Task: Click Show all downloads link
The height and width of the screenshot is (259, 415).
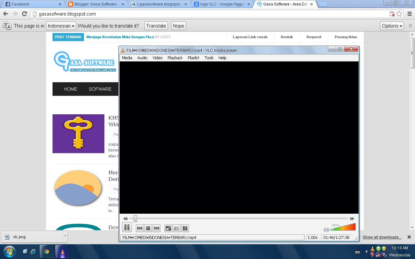Action: click(x=382, y=237)
